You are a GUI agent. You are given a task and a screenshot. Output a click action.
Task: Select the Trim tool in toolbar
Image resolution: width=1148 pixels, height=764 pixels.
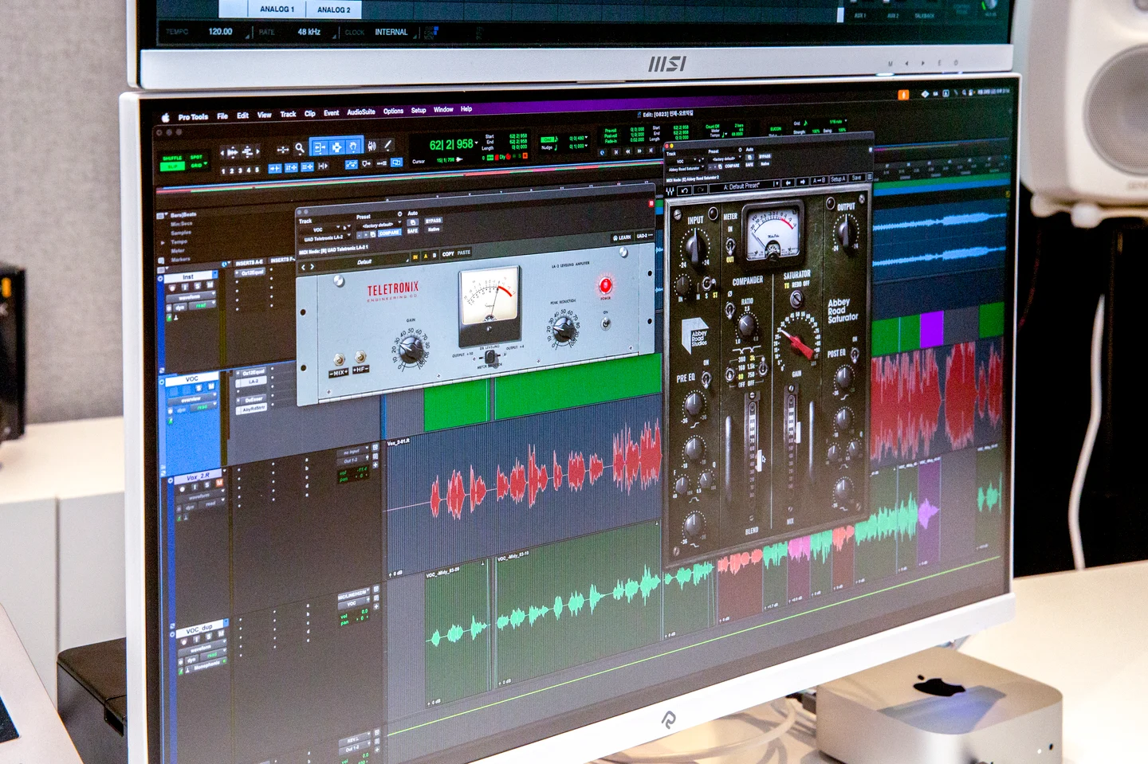[x=320, y=147]
